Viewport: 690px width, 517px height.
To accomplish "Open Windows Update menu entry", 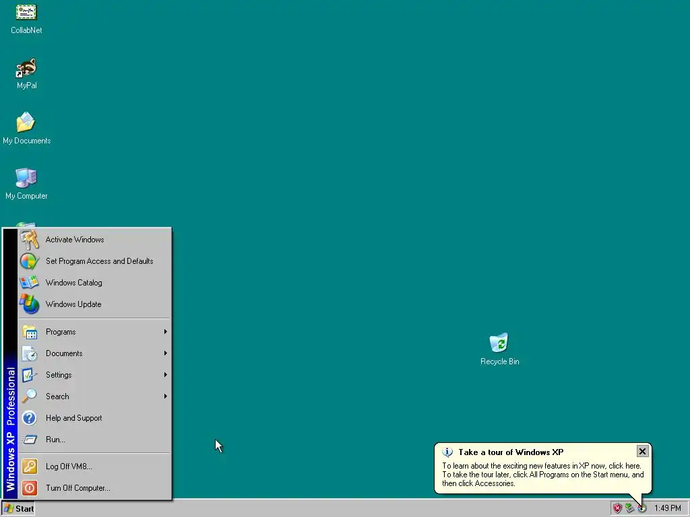I will pyautogui.click(x=94, y=304).
